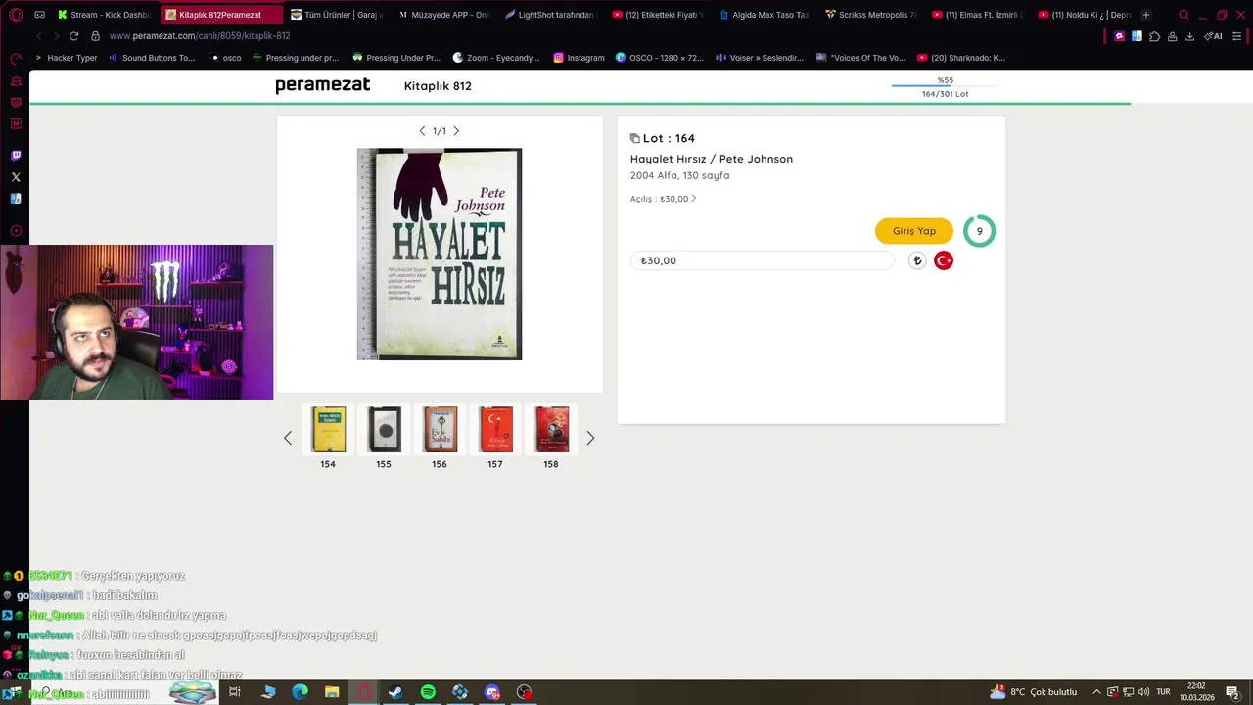Select lot 156 thumbnail
The height and width of the screenshot is (705, 1253).
[440, 430]
